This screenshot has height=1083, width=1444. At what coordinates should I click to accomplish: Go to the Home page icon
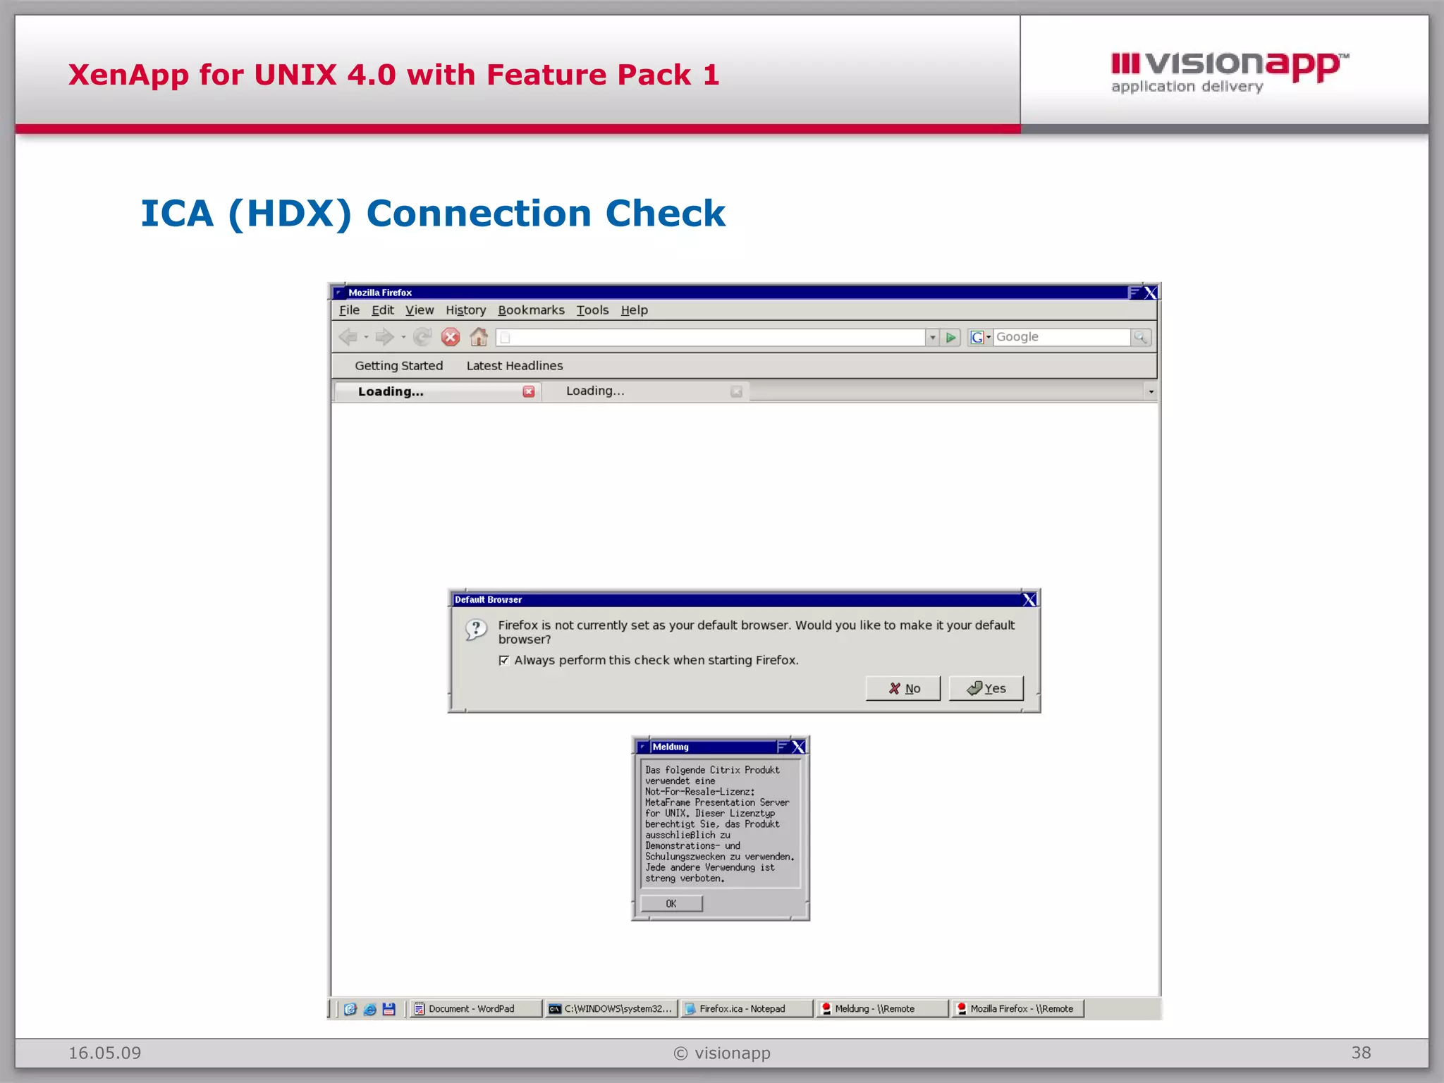coord(479,337)
